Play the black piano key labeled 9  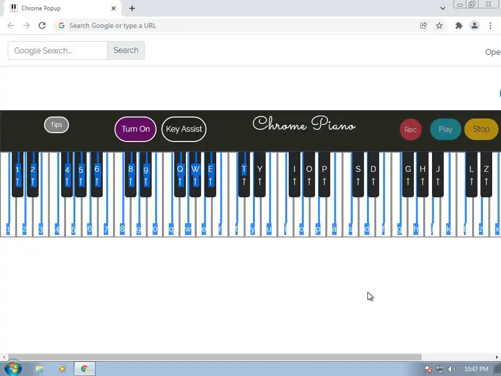pyautogui.click(x=146, y=174)
